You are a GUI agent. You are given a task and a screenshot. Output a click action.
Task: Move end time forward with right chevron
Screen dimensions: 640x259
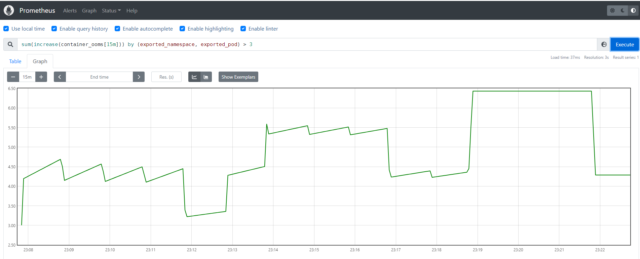click(x=139, y=77)
